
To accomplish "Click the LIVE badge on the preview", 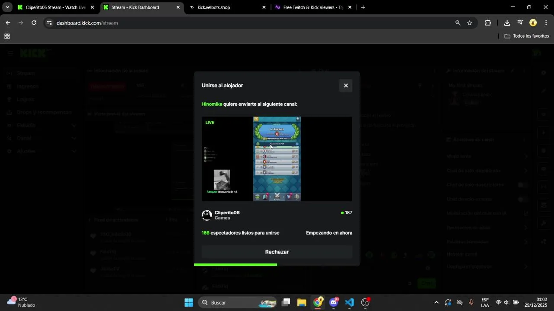I will [210, 123].
